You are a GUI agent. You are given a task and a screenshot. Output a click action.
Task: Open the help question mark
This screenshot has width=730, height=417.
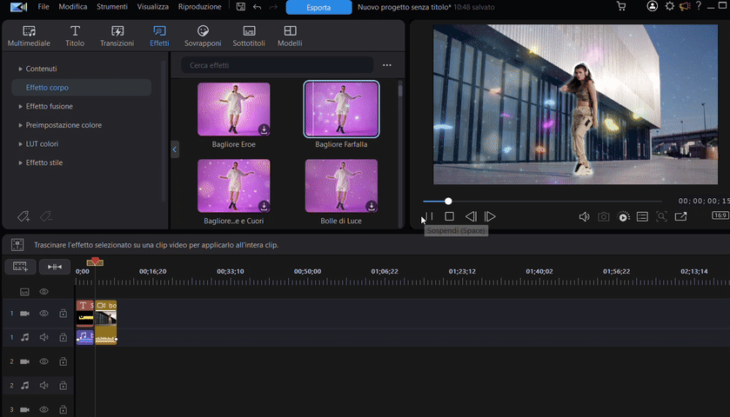699,6
